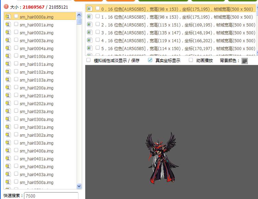
Task: Click image icon of frame 3 row
Action: 89,32
